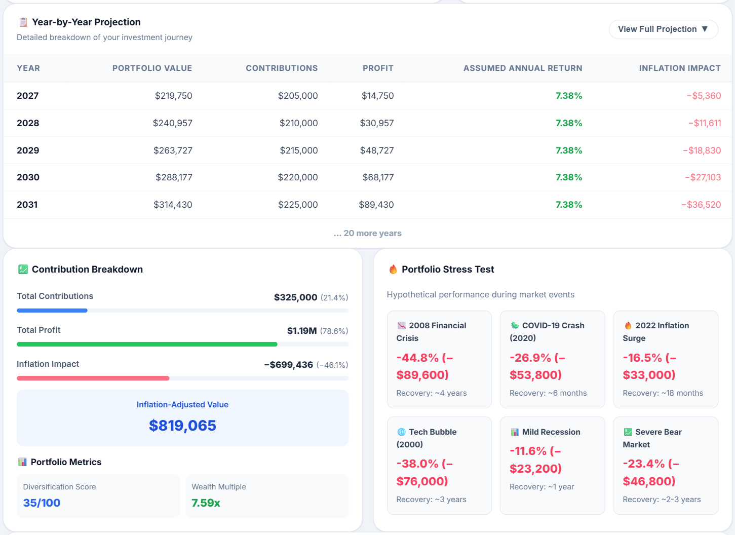
Task: Click the Total Profit green progress bar
Action: pyautogui.click(x=147, y=345)
